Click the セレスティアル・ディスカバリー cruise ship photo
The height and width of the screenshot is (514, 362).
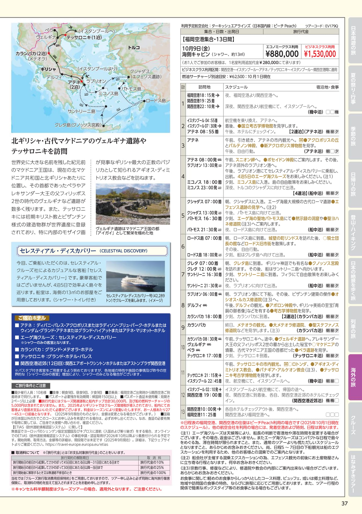click(135, 276)
